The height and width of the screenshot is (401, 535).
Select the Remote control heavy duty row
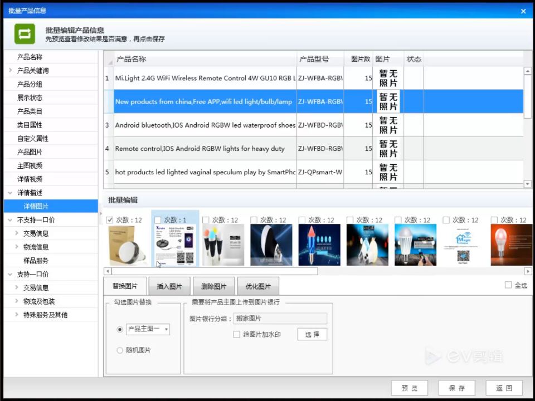click(x=314, y=149)
